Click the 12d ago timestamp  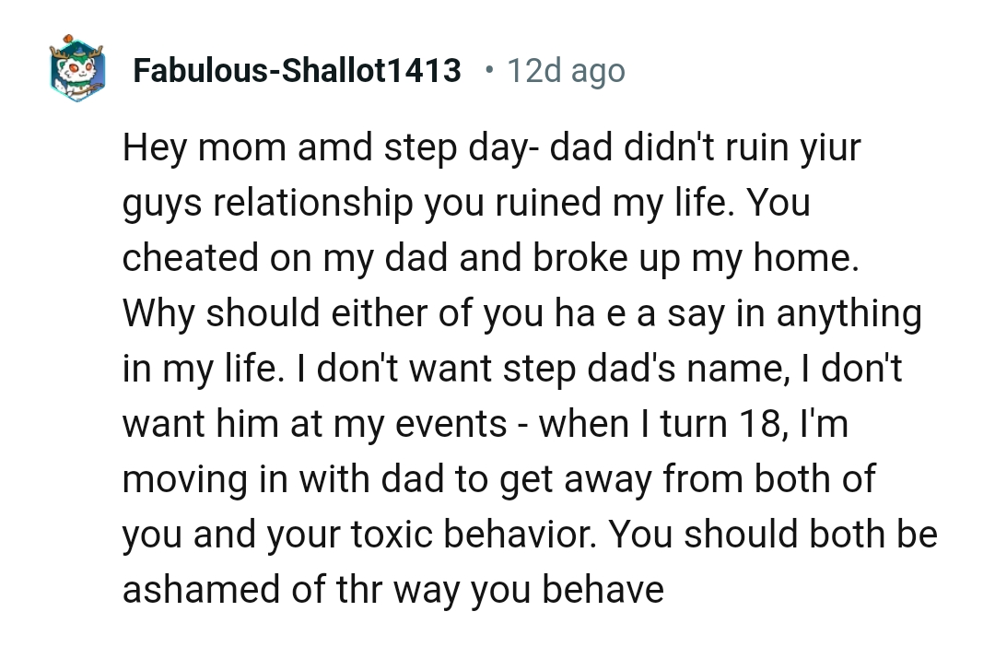click(566, 71)
